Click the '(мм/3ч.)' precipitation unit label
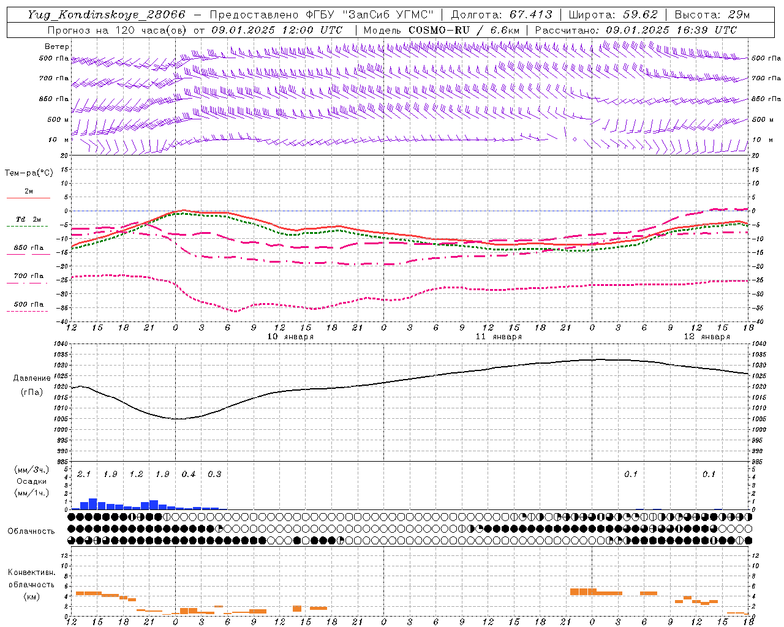Viewport: 784px width, 627px height. [x=32, y=470]
